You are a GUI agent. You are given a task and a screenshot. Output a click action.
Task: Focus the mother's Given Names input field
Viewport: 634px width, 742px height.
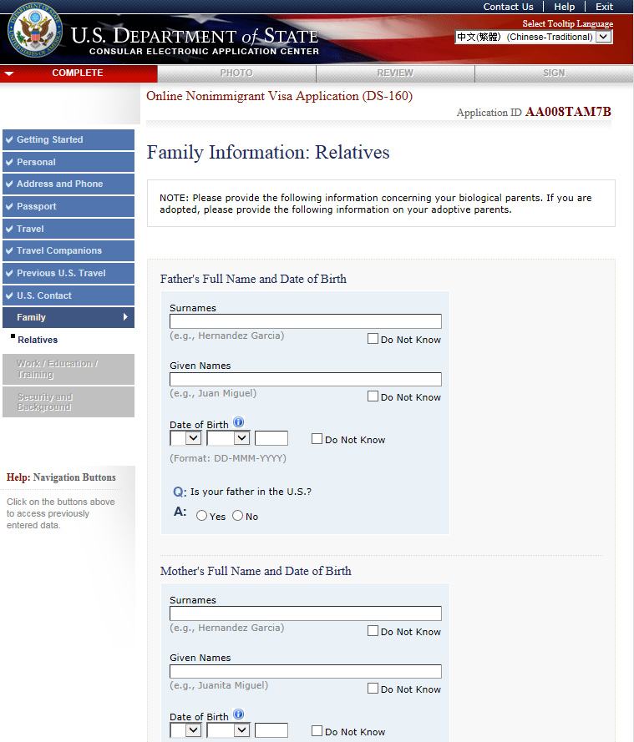(306, 671)
